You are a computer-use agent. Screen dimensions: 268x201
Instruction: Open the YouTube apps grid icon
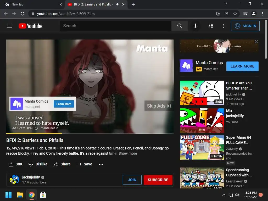click(x=211, y=26)
